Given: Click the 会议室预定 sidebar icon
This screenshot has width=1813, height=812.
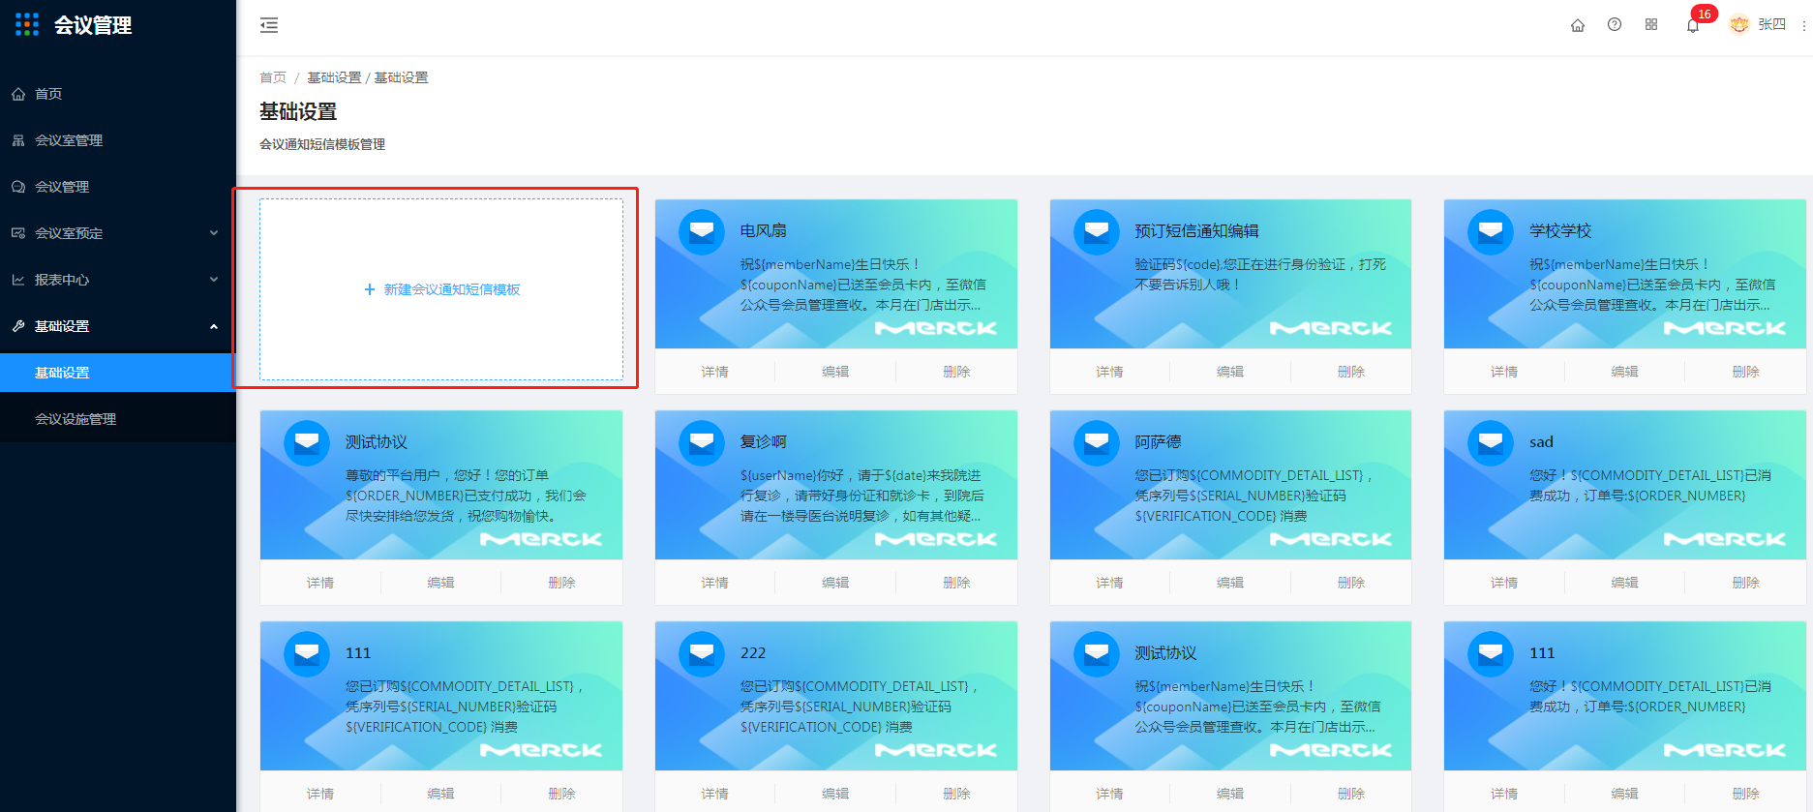Looking at the screenshot, I should coord(18,233).
